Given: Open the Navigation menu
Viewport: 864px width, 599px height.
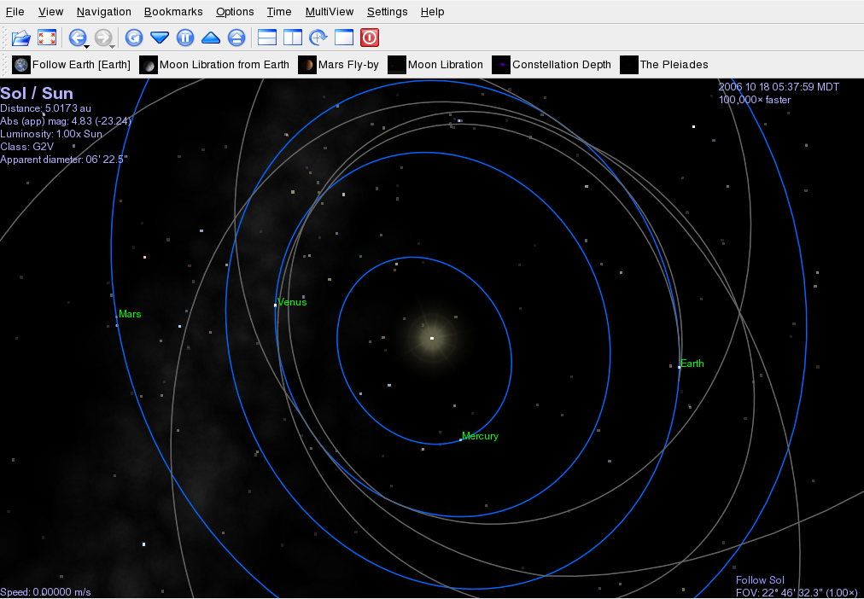Looking at the screenshot, I should pyautogui.click(x=103, y=12).
